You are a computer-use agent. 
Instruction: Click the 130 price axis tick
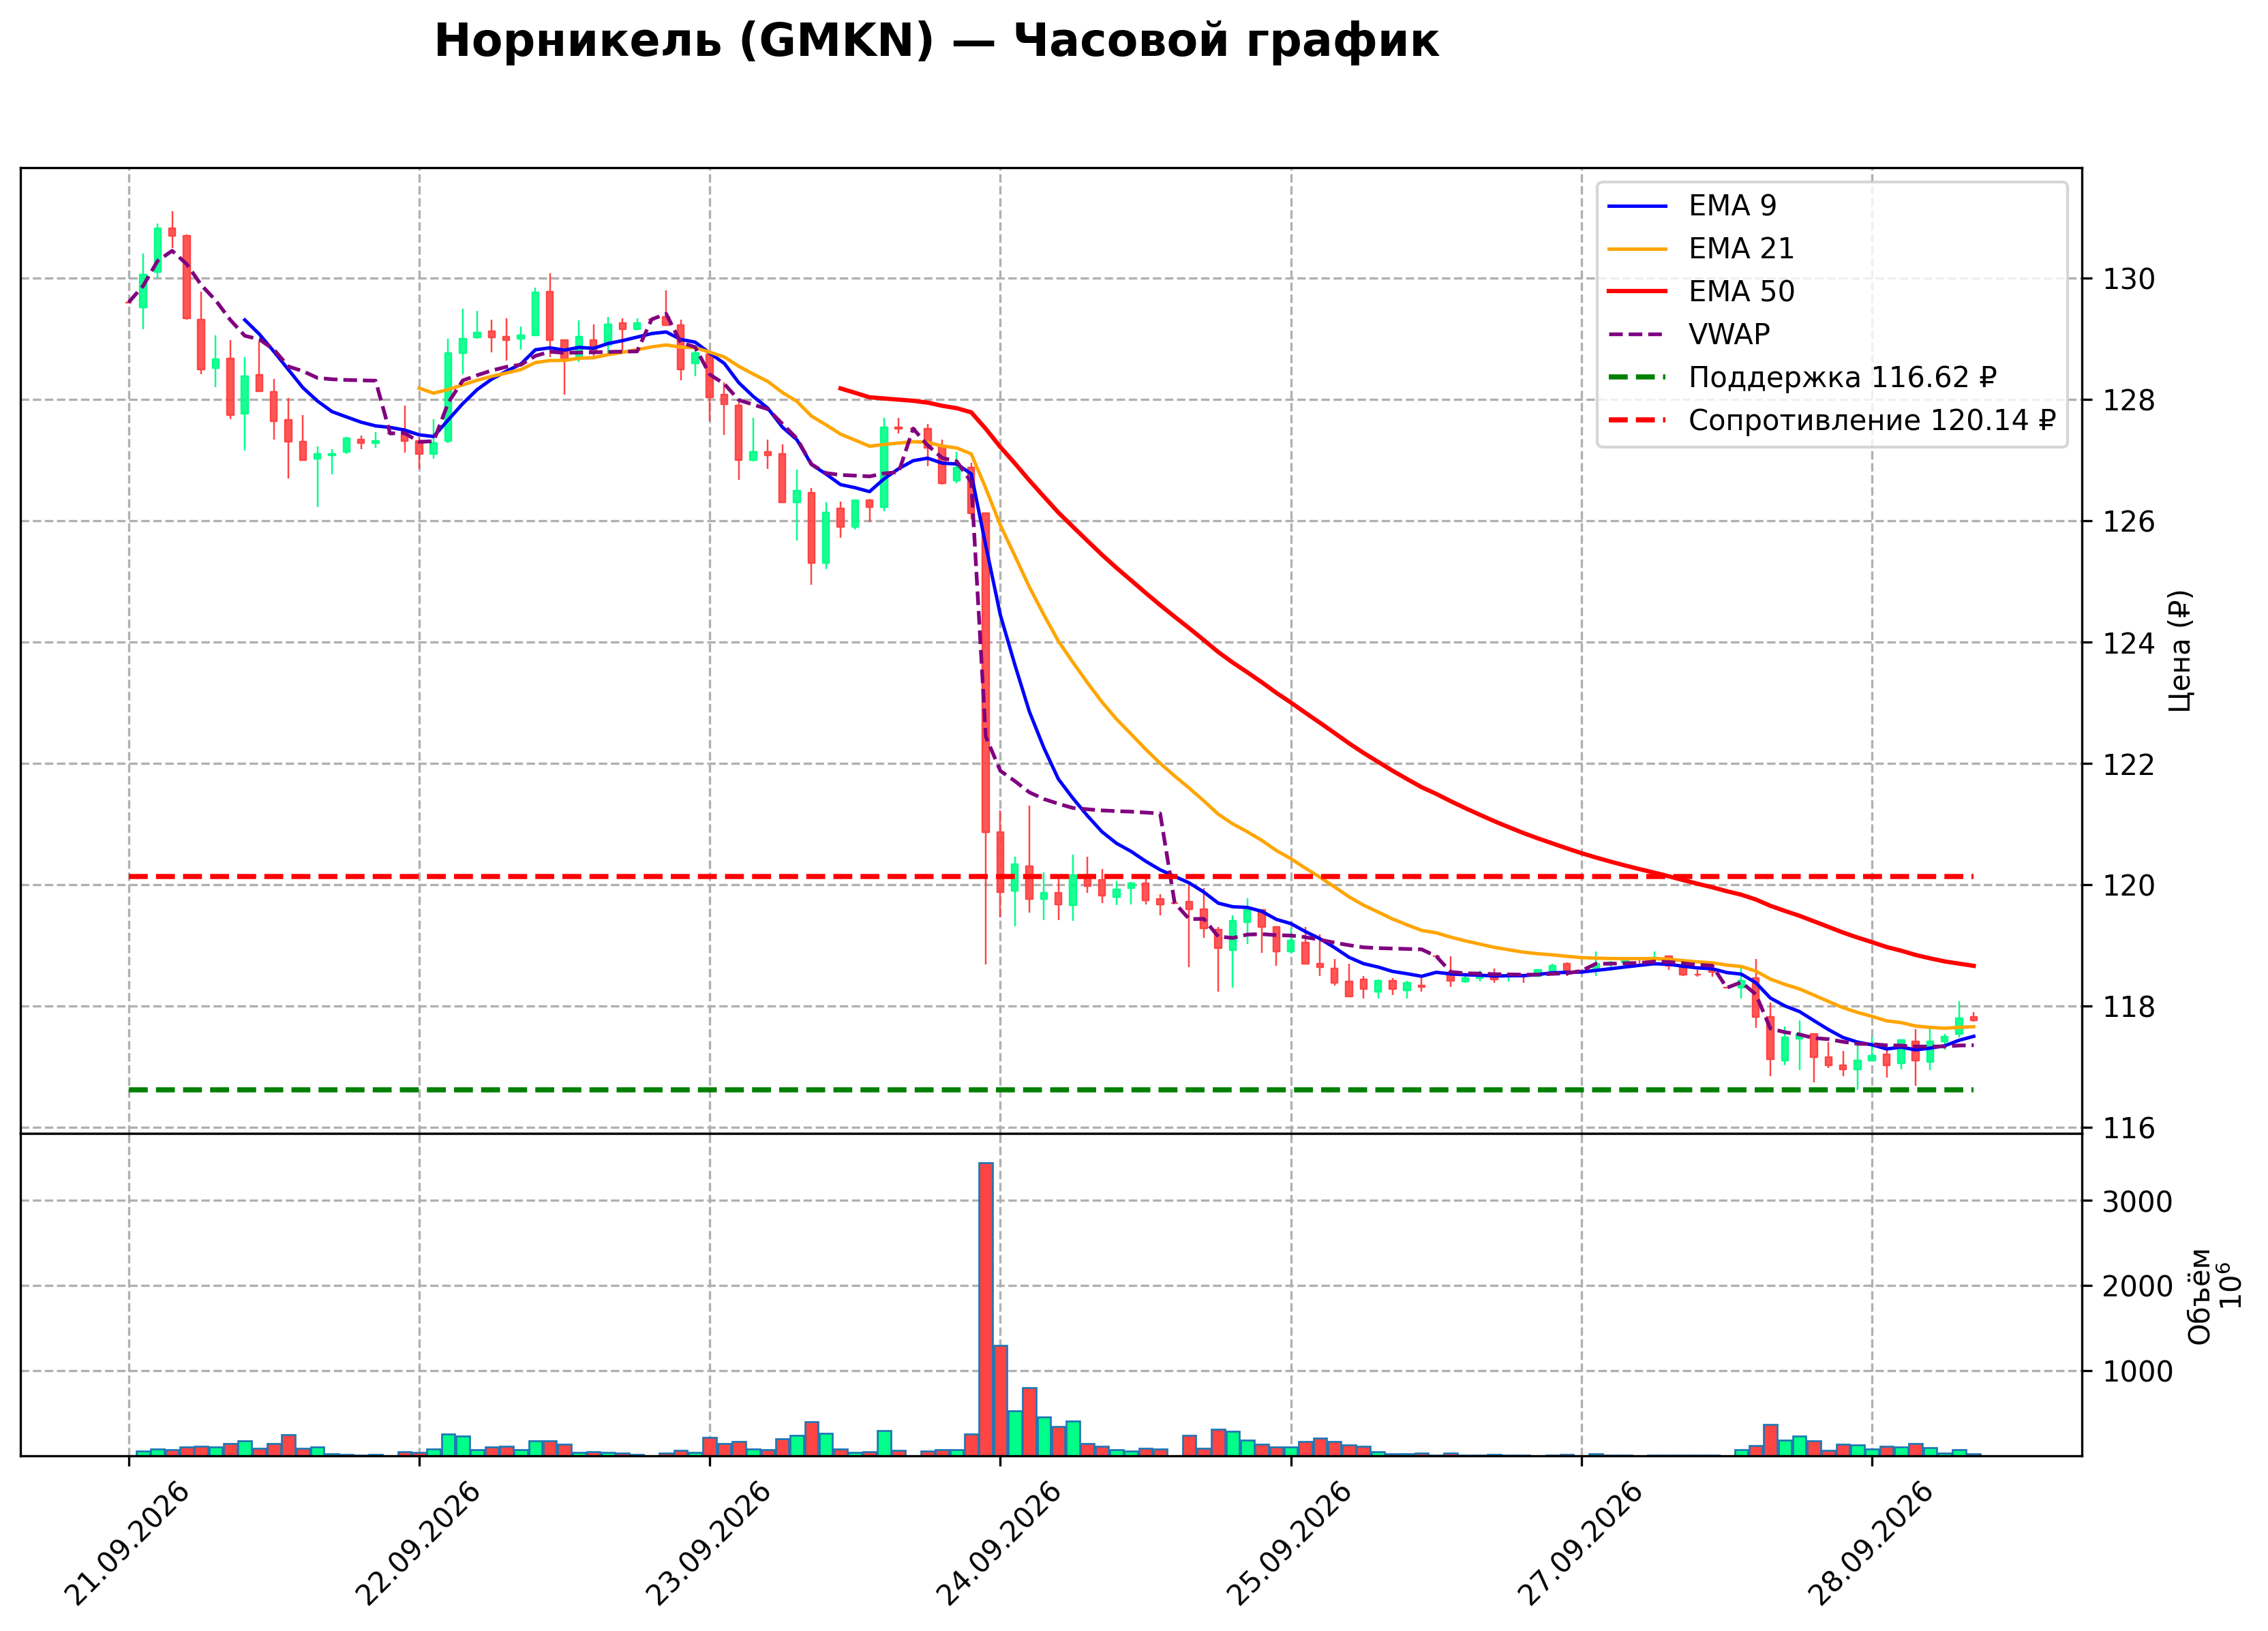[x=2128, y=279]
